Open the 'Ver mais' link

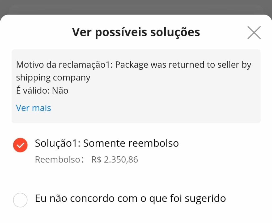pos(33,108)
